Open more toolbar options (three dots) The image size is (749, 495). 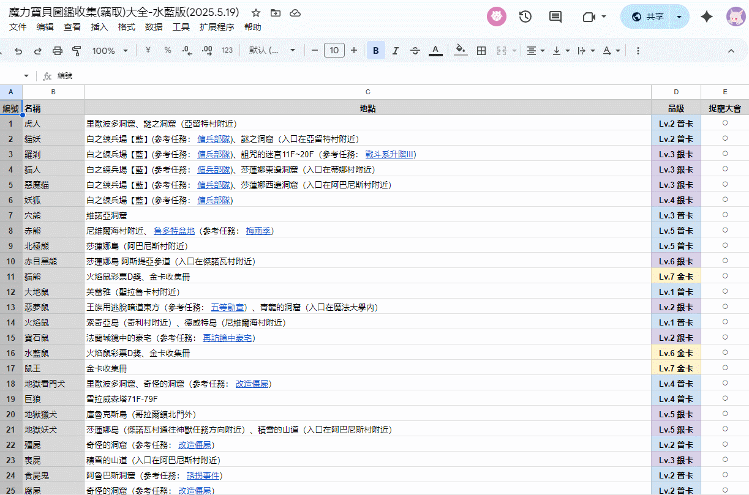(x=638, y=51)
